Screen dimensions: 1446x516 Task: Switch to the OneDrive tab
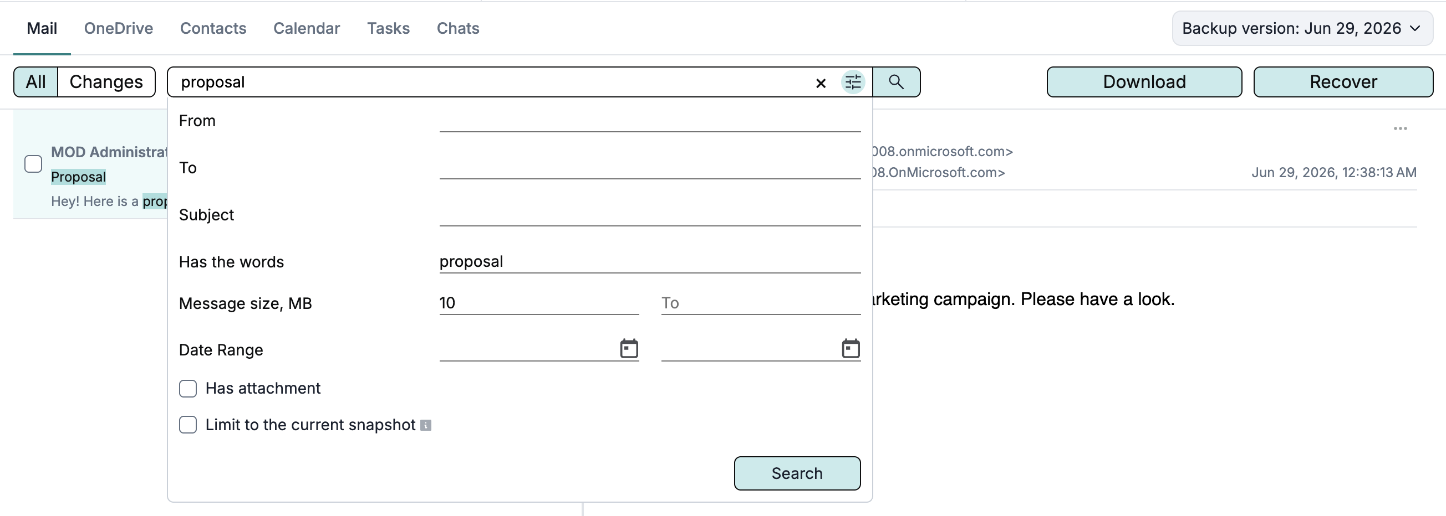pos(119,28)
